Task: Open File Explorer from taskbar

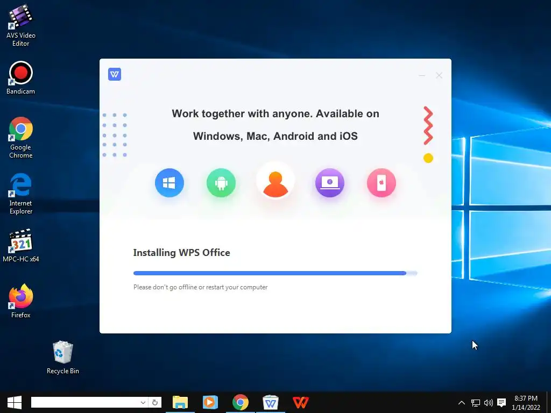Action: (x=180, y=402)
